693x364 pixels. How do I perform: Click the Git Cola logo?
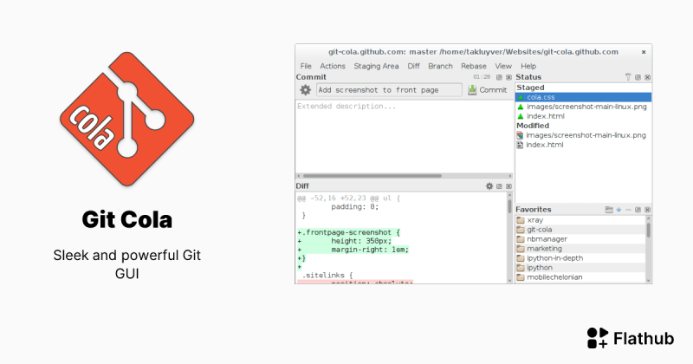(x=126, y=119)
